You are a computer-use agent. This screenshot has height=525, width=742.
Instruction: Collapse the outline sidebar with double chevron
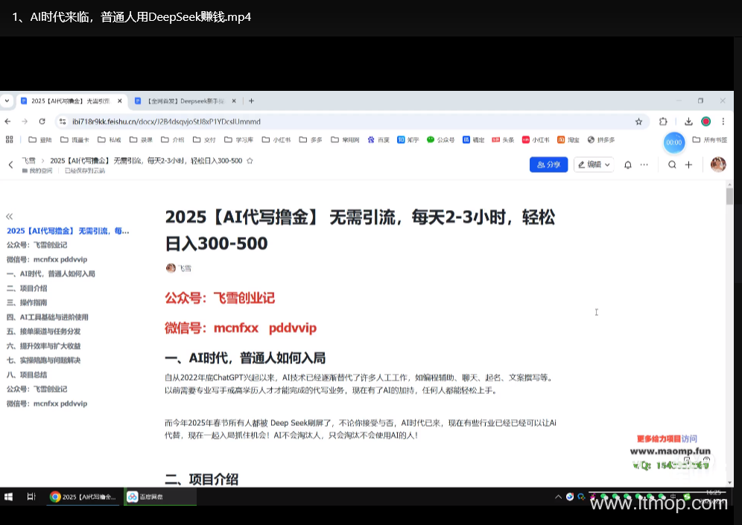click(10, 217)
